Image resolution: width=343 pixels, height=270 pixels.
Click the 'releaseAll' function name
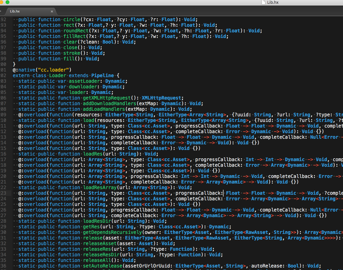click(97, 260)
